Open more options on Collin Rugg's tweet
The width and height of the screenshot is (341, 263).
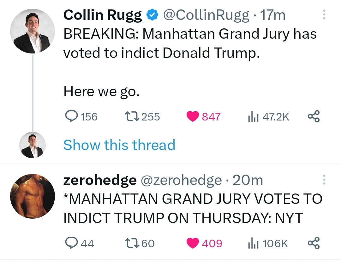tap(323, 15)
